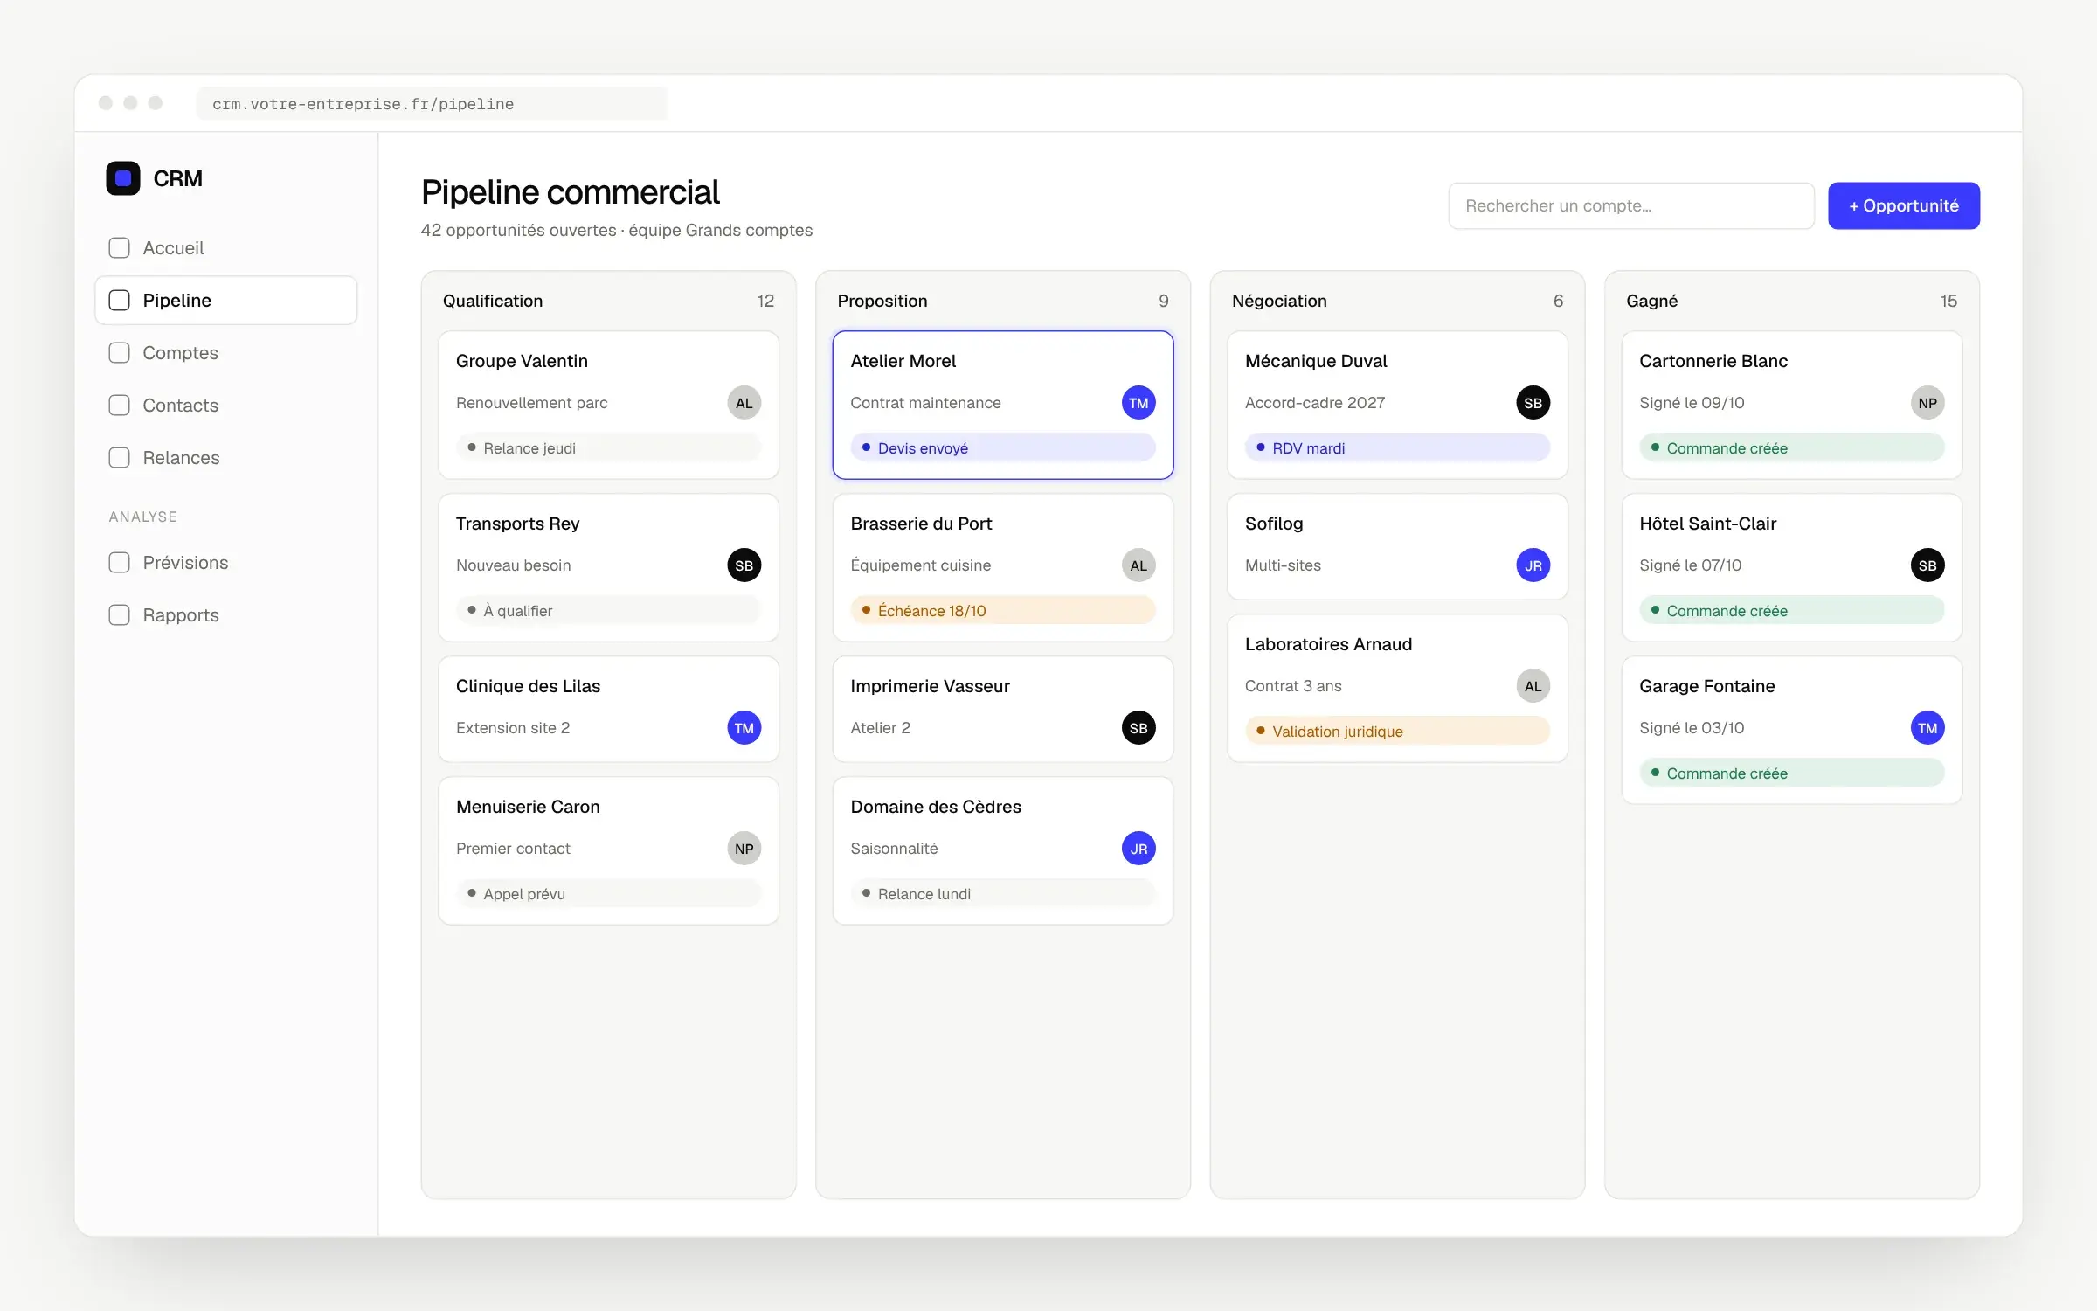Click the icon beside Rapports
Viewport: 2097px width, 1311px height.
point(120,615)
